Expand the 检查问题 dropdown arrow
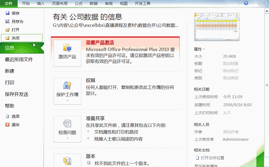269x167 pixels. (67, 138)
